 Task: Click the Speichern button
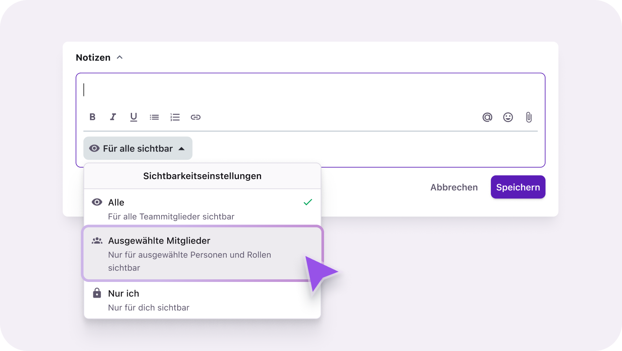click(518, 187)
